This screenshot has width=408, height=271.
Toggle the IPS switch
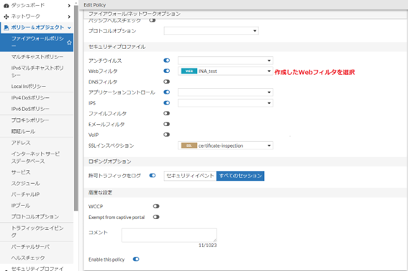point(166,103)
